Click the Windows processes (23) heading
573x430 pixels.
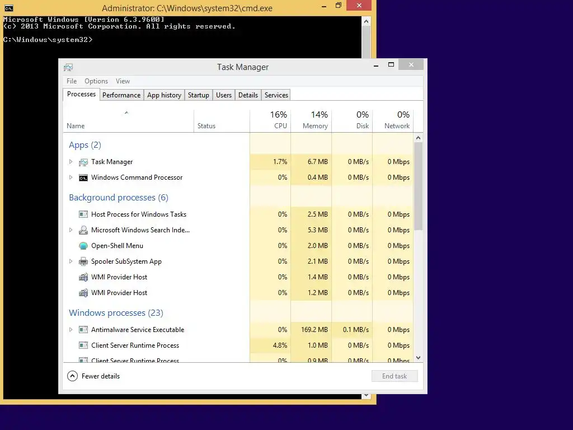(116, 312)
